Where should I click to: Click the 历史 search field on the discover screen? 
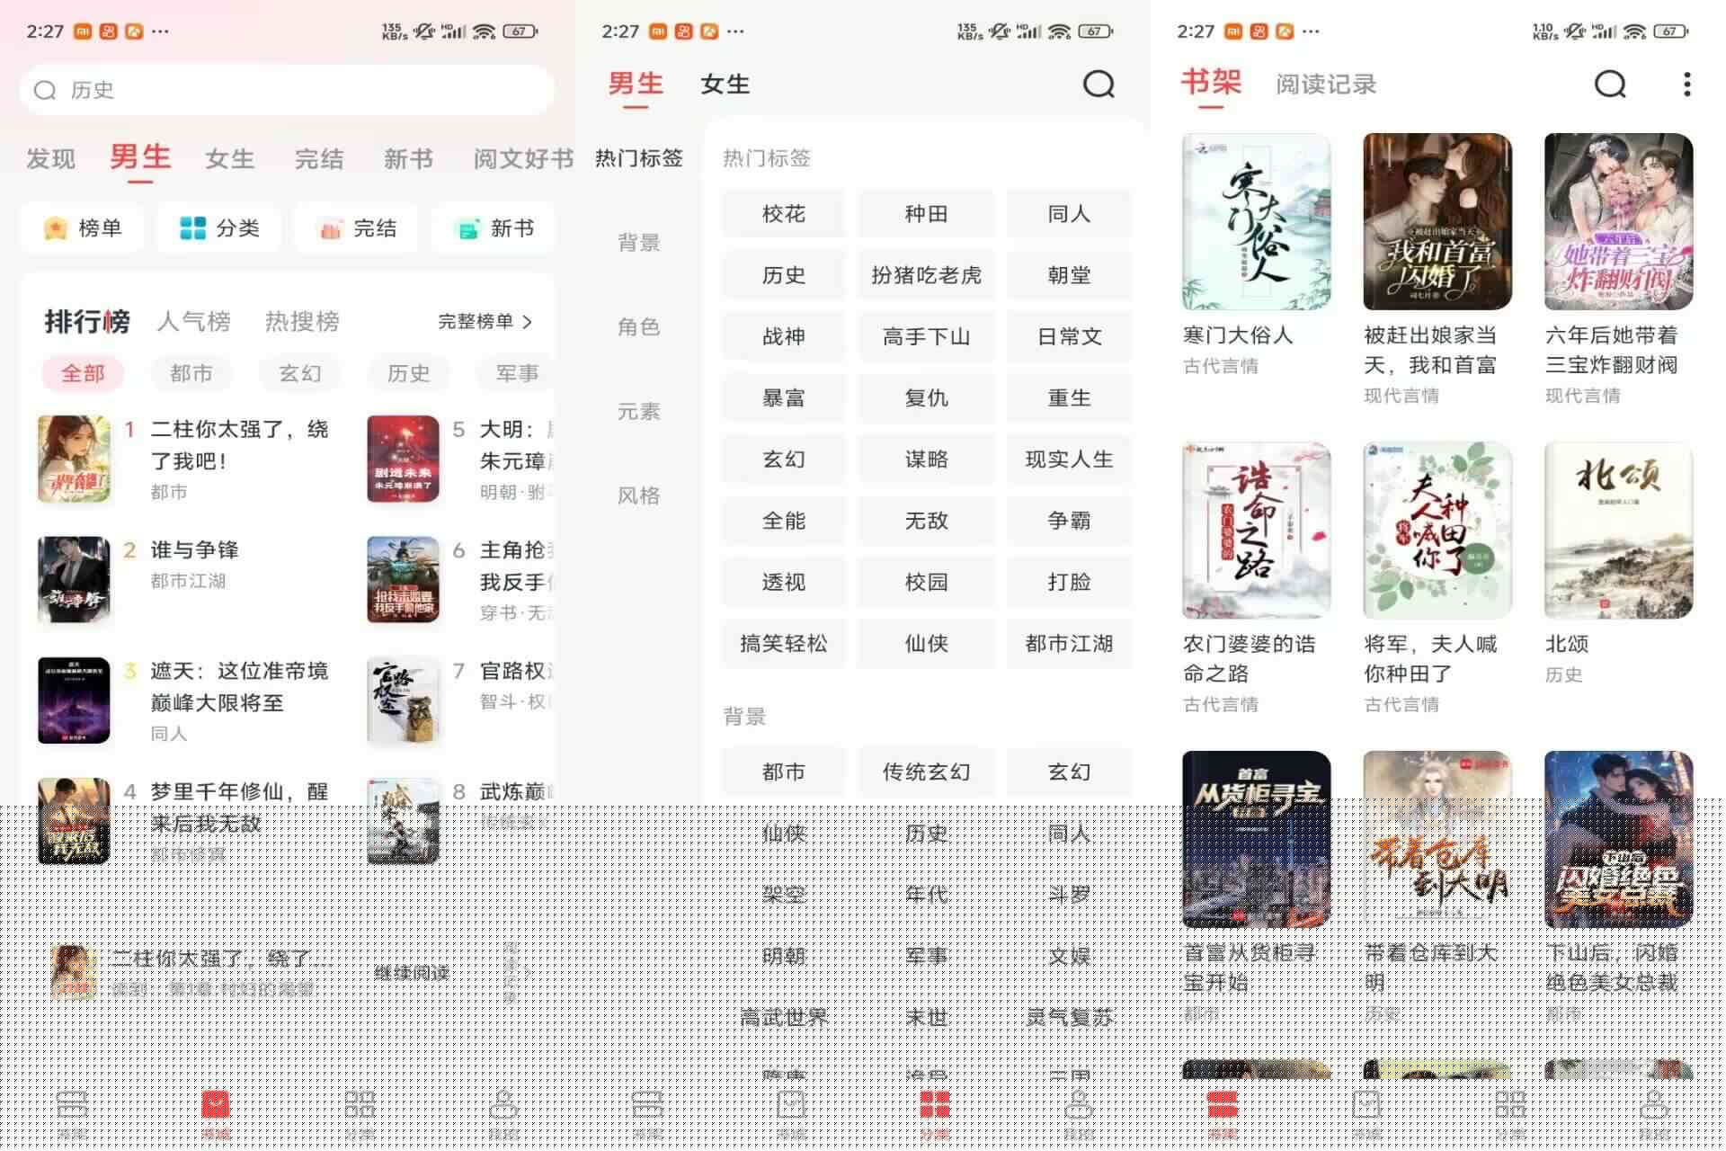pos(286,90)
